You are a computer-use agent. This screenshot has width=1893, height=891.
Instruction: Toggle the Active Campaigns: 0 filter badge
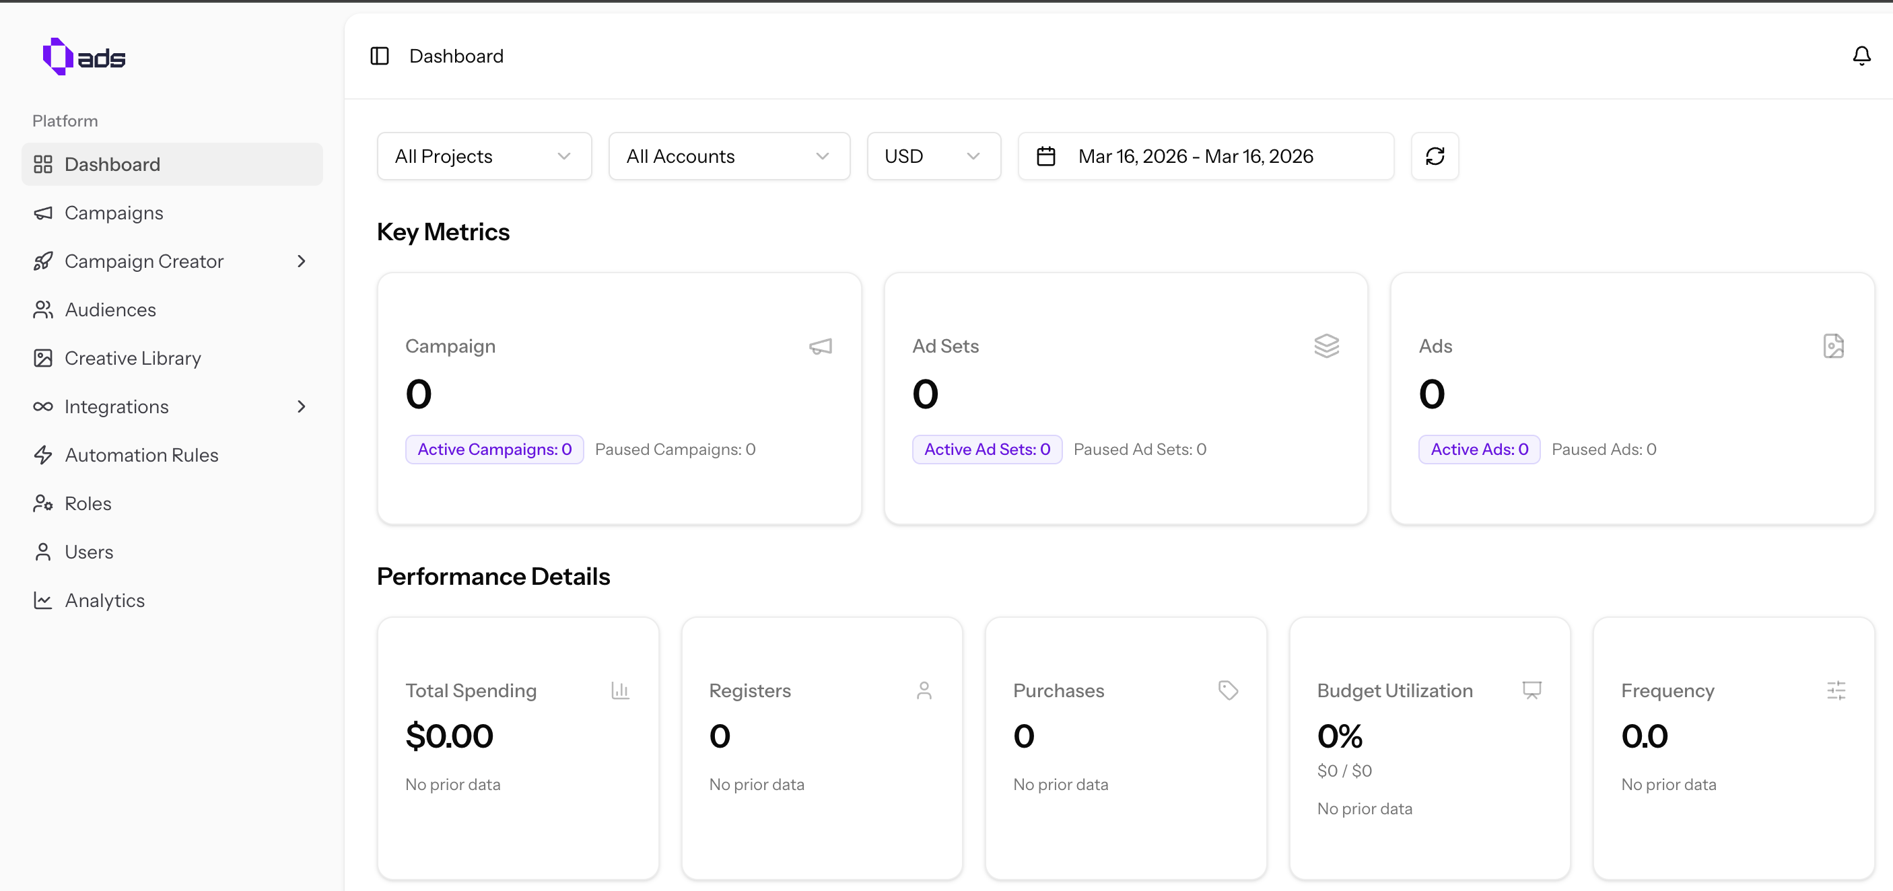tap(494, 449)
